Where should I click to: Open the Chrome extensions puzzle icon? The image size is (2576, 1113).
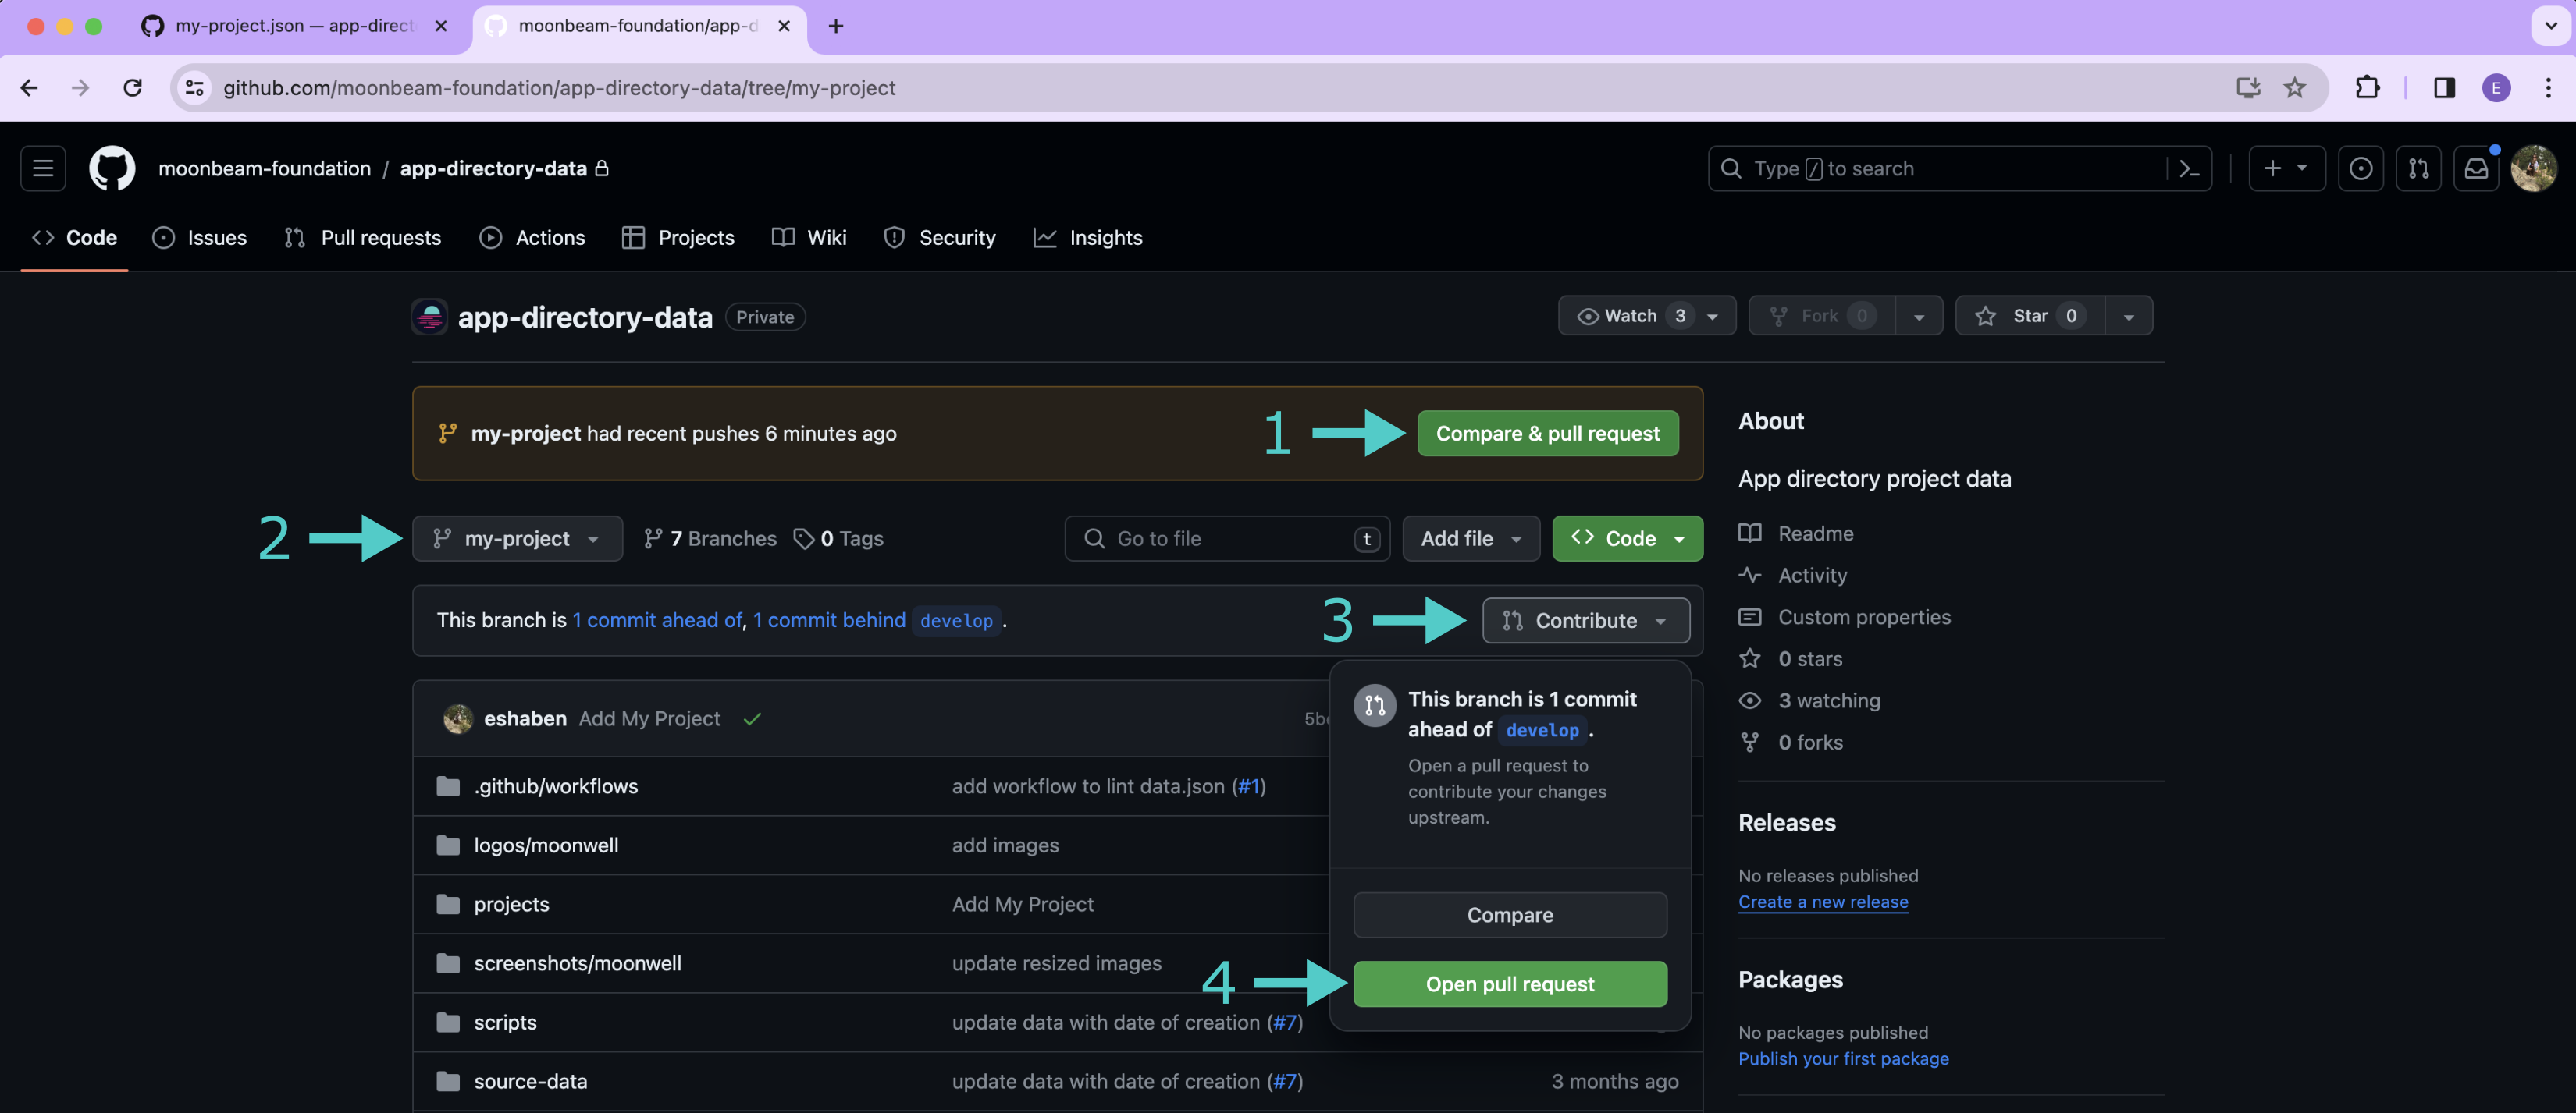coord(2367,88)
